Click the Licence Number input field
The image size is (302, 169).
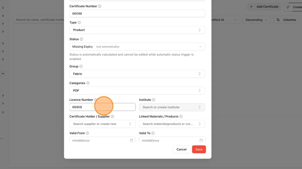pos(102,107)
